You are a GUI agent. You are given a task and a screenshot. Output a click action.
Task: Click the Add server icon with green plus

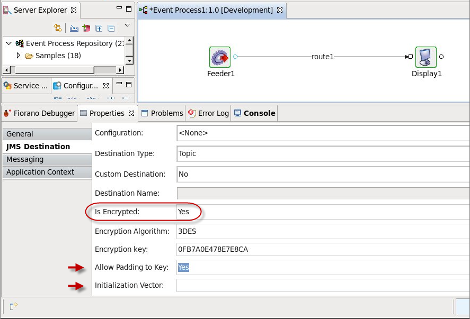[86, 29]
